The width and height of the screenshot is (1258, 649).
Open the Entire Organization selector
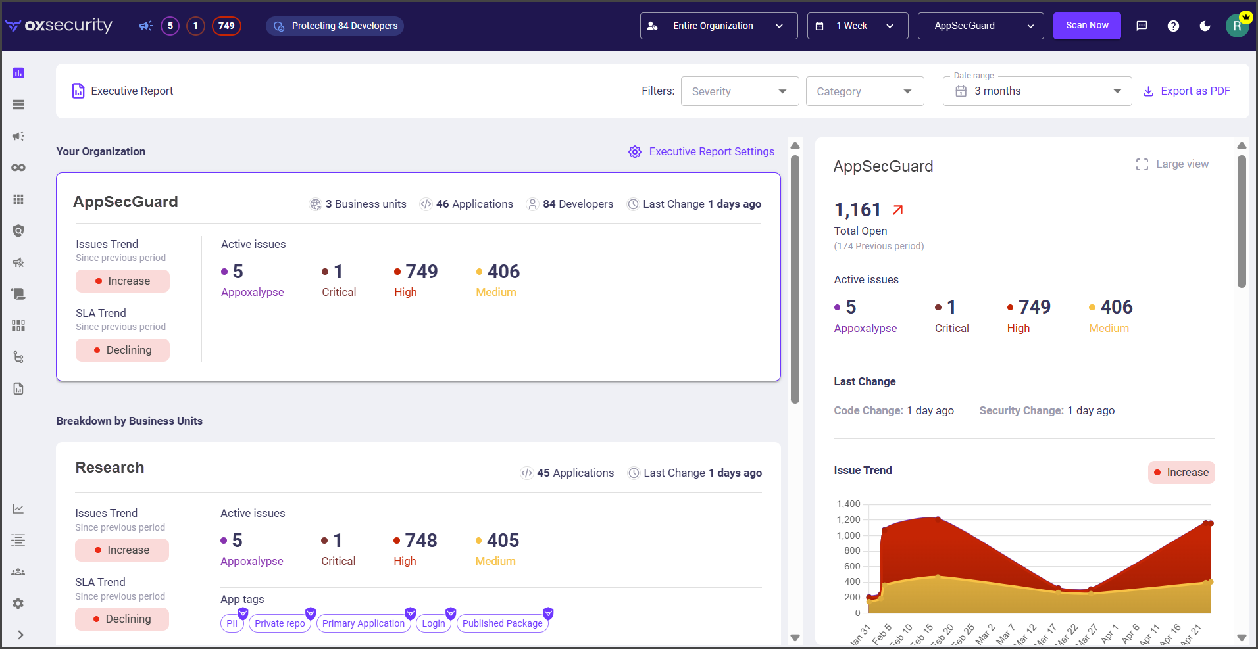coord(718,26)
